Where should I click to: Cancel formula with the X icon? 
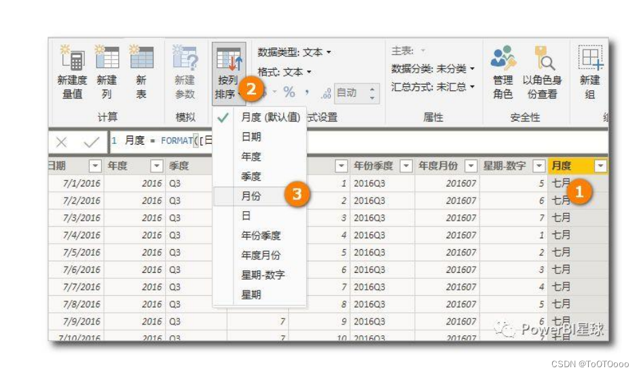[x=62, y=142]
